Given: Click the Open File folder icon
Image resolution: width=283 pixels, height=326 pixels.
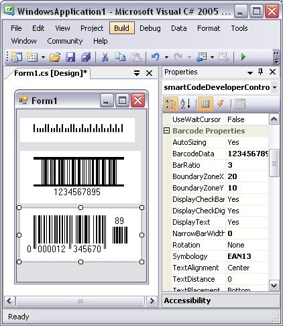Looking at the screenshot, I should 55,57.
